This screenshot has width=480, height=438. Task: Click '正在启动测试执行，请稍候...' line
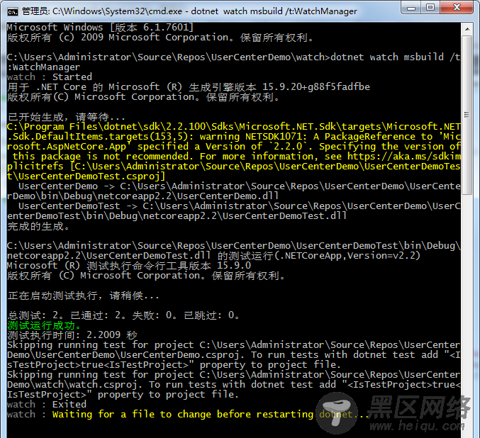pyautogui.click(x=83, y=296)
